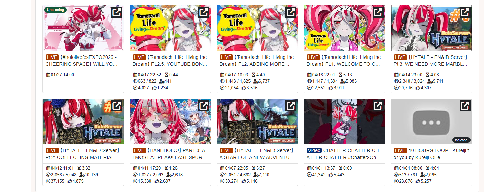Open external link on hololivefesEXPO2026 upcoming card
Screen dimensions: 499x192
[117, 13]
